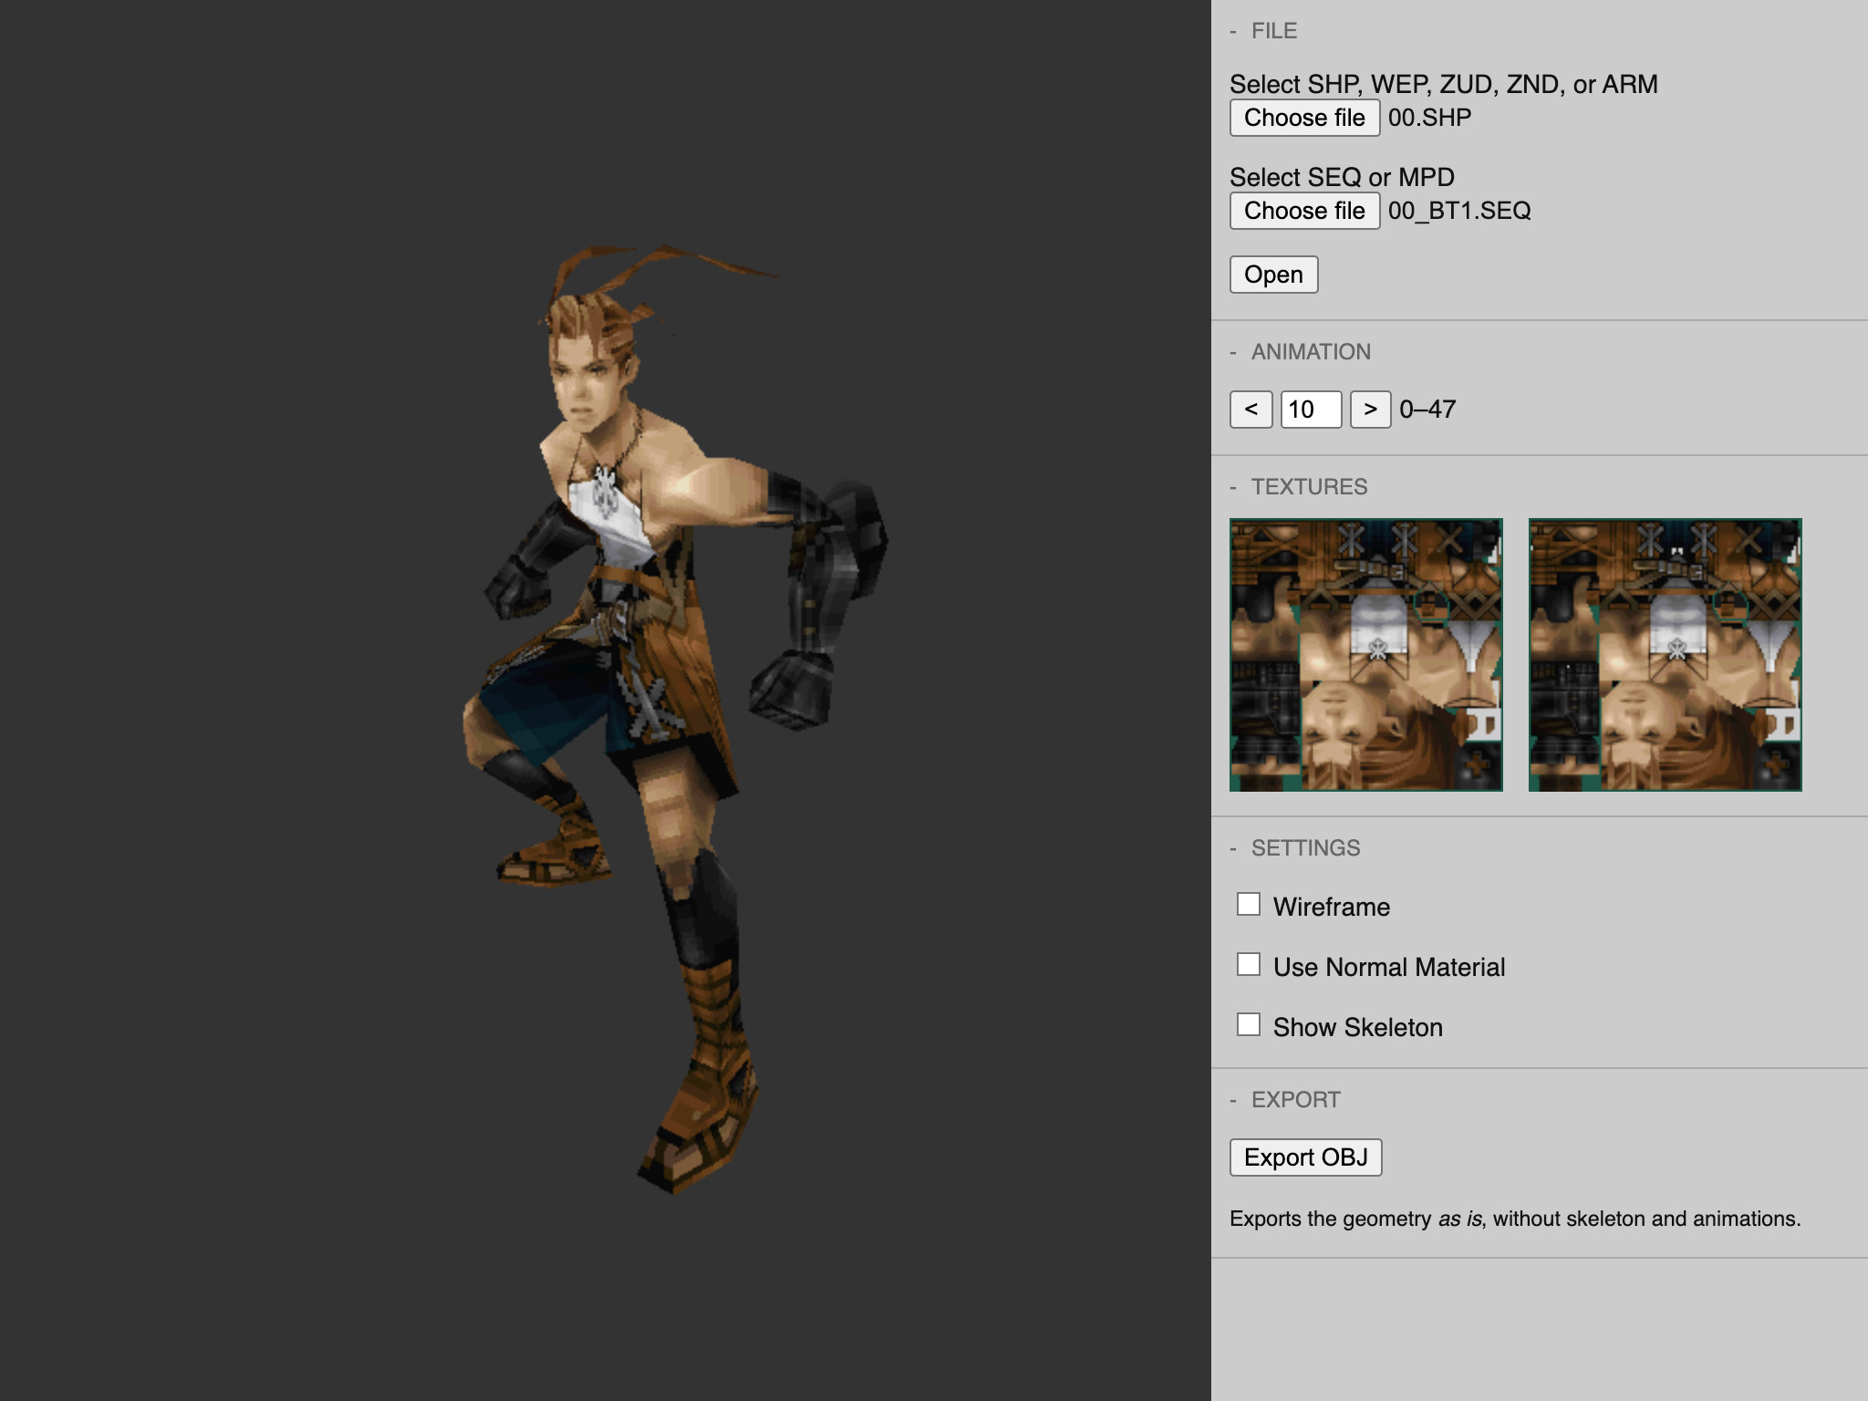Click the Export OBJ button
The image size is (1868, 1401).
click(1305, 1157)
